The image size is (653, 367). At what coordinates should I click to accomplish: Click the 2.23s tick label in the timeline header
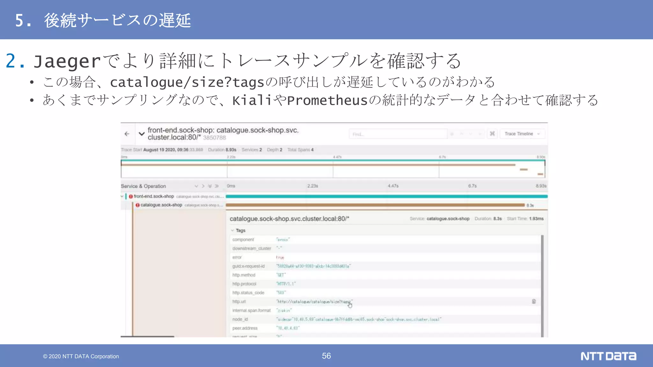tap(312, 186)
